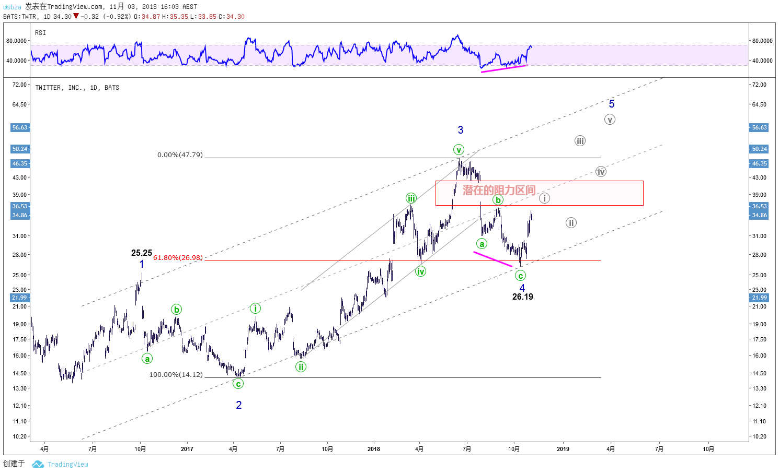Select the gray circled ii marker
Screen dimensions: 779x474
[x=571, y=223]
